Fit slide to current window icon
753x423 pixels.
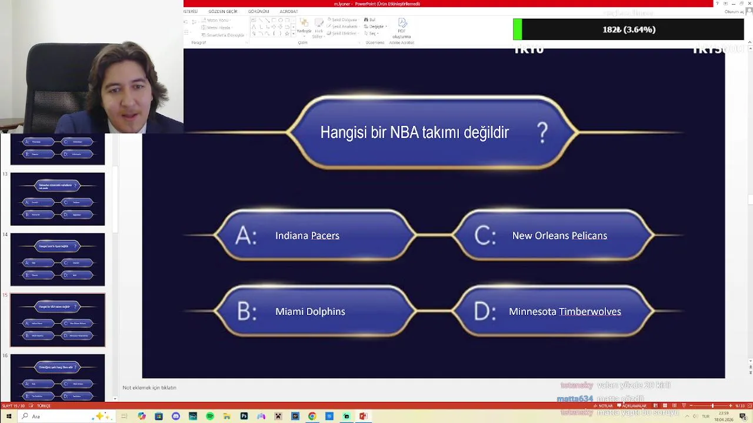pyautogui.click(x=749, y=405)
